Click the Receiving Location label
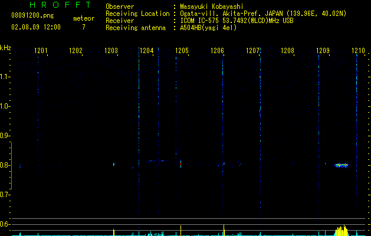Screen dimensions: 371x236 137,14
